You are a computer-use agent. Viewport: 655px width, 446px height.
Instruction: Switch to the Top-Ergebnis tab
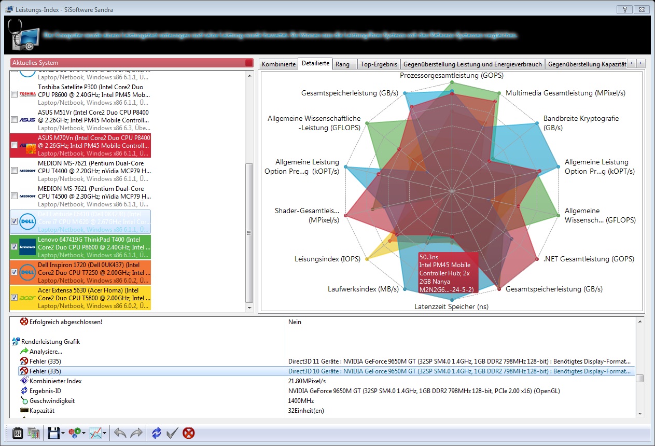(379, 64)
